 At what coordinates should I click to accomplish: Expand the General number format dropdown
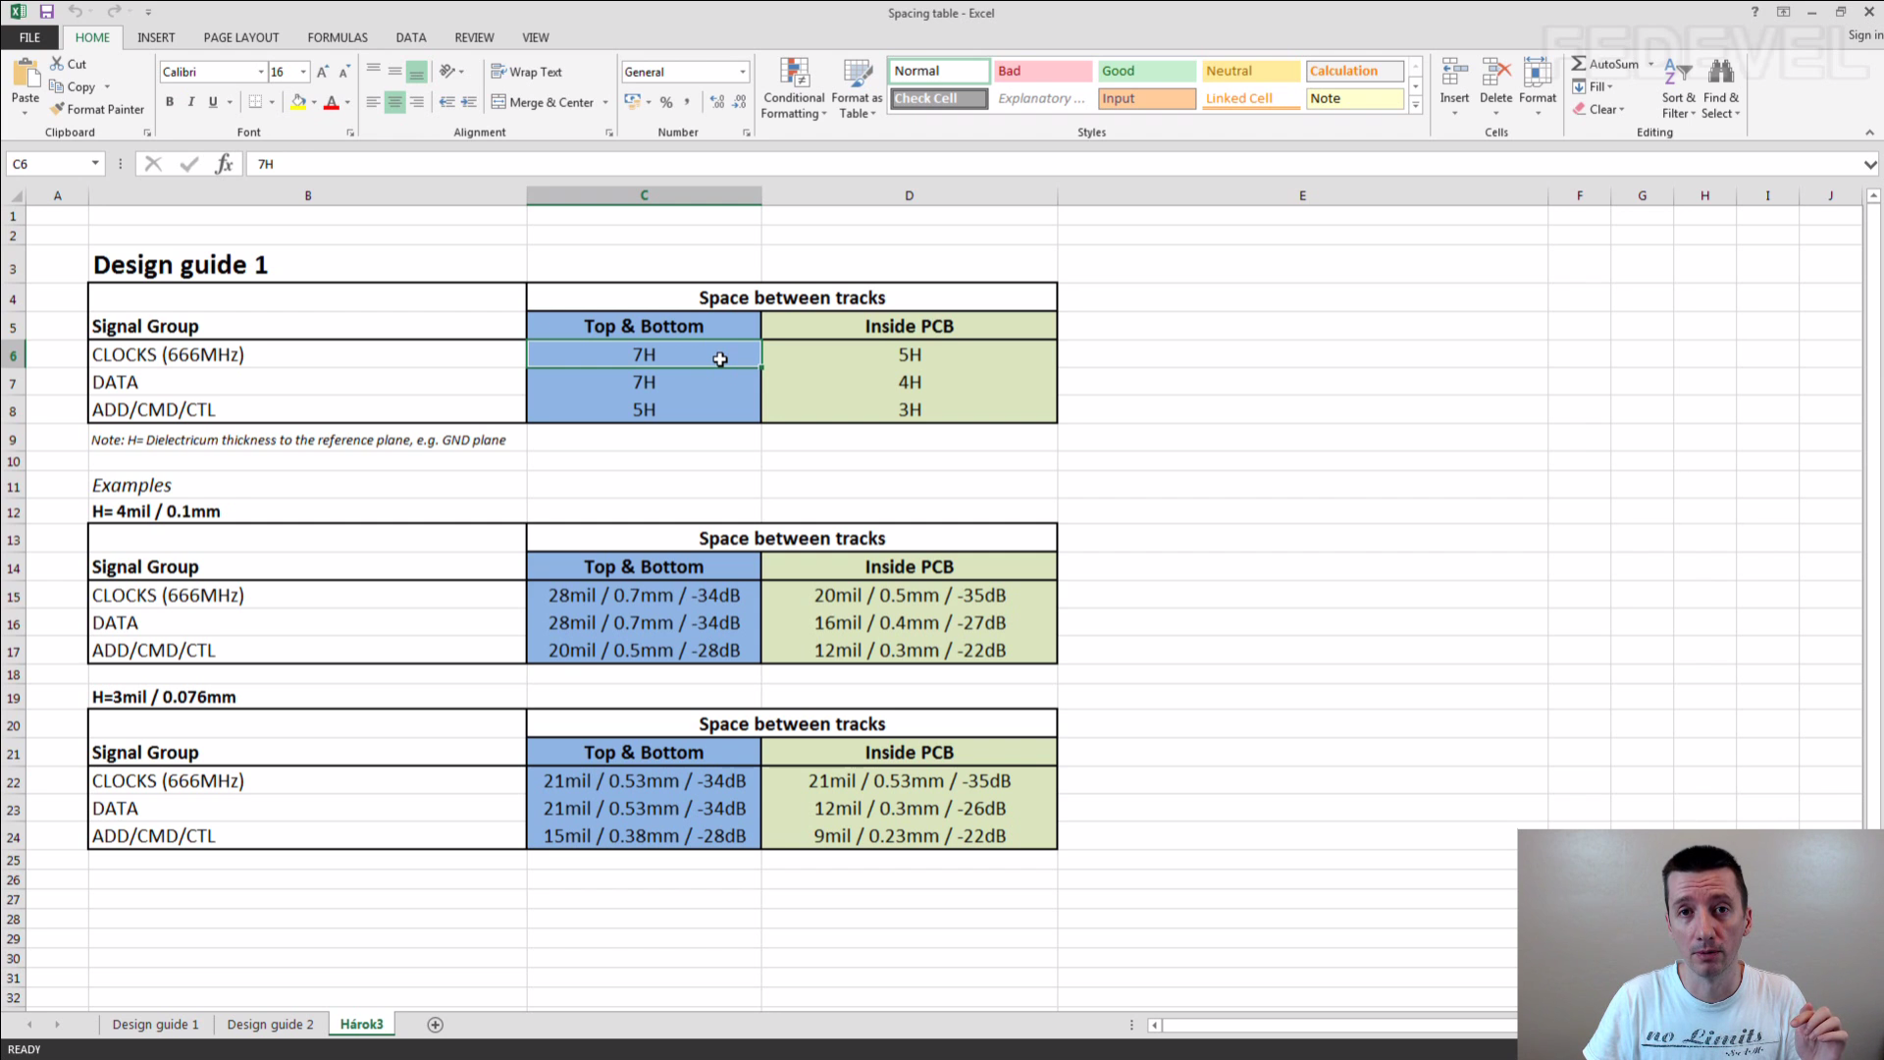(x=743, y=72)
